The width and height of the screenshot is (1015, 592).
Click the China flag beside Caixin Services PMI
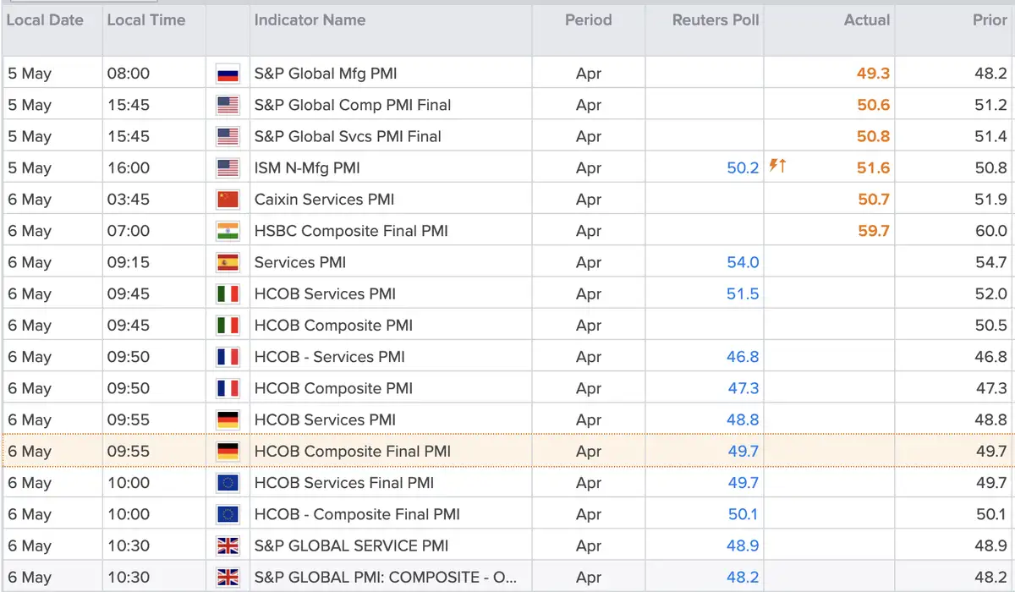coord(228,200)
